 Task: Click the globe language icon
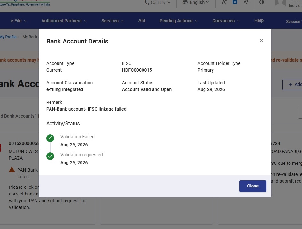(x=185, y=2)
